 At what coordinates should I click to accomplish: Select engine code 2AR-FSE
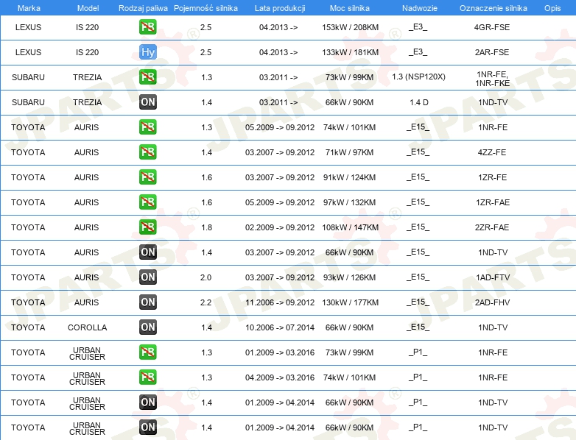[492, 52]
